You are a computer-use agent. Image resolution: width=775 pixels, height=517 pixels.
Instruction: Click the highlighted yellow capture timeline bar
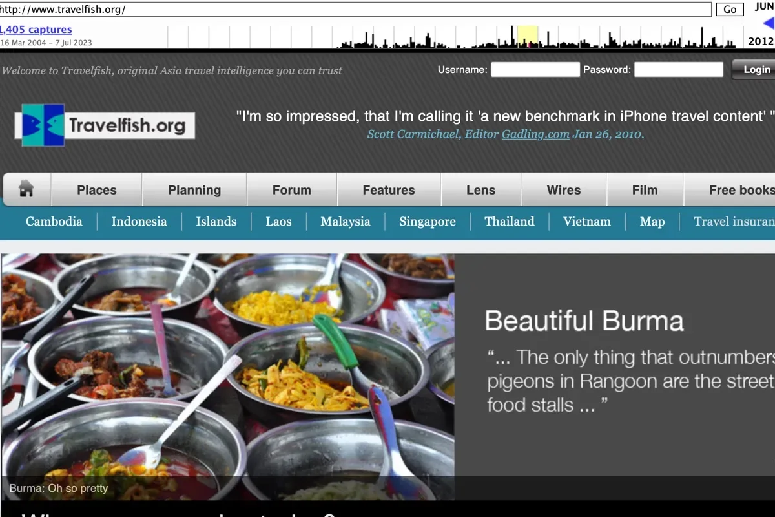point(528,37)
